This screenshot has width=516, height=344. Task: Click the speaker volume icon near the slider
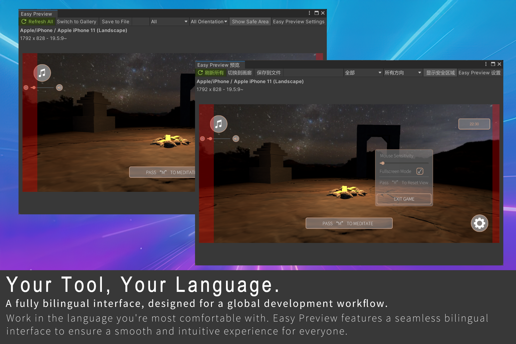click(236, 138)
